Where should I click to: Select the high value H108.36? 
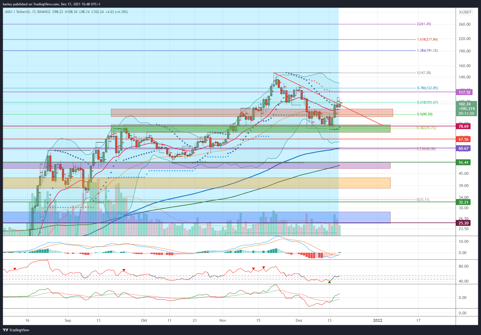coord(71,12)
